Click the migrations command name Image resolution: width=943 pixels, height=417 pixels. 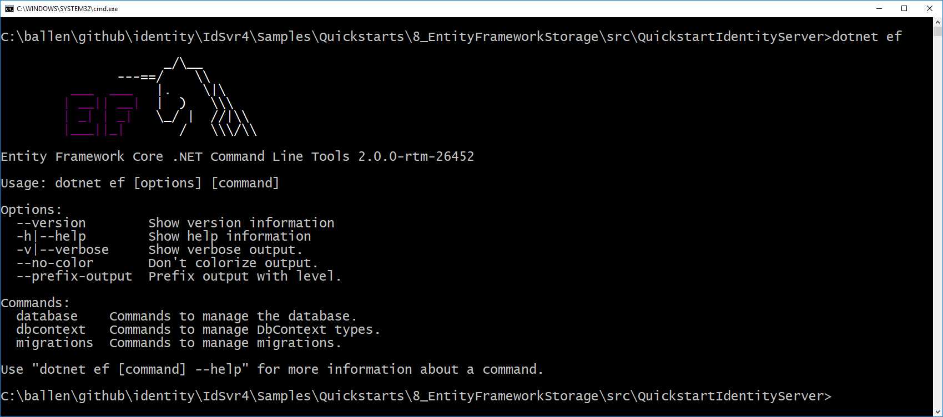coord(55,343)
